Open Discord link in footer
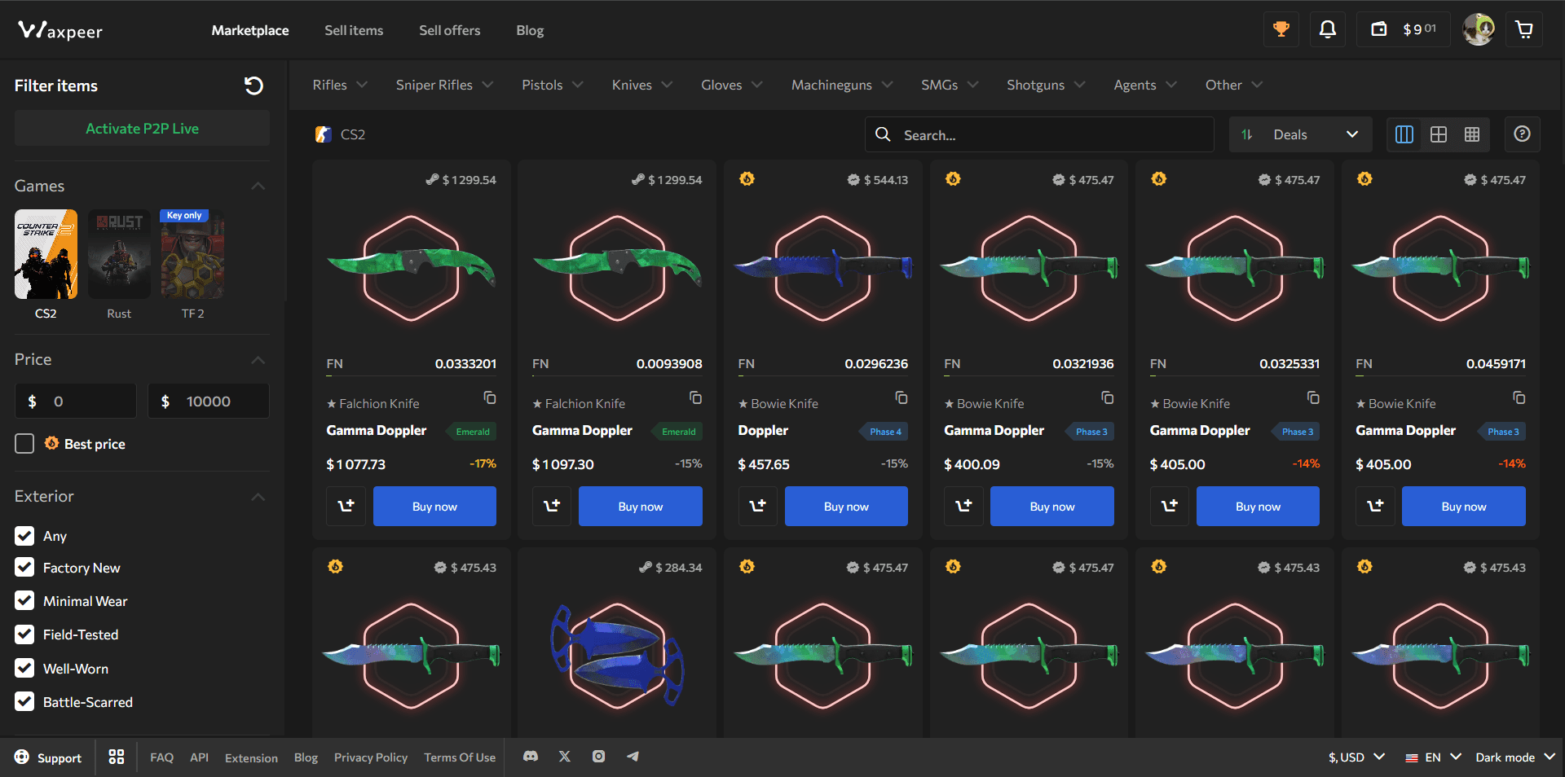1565x777 pixels. pos(531,757)
